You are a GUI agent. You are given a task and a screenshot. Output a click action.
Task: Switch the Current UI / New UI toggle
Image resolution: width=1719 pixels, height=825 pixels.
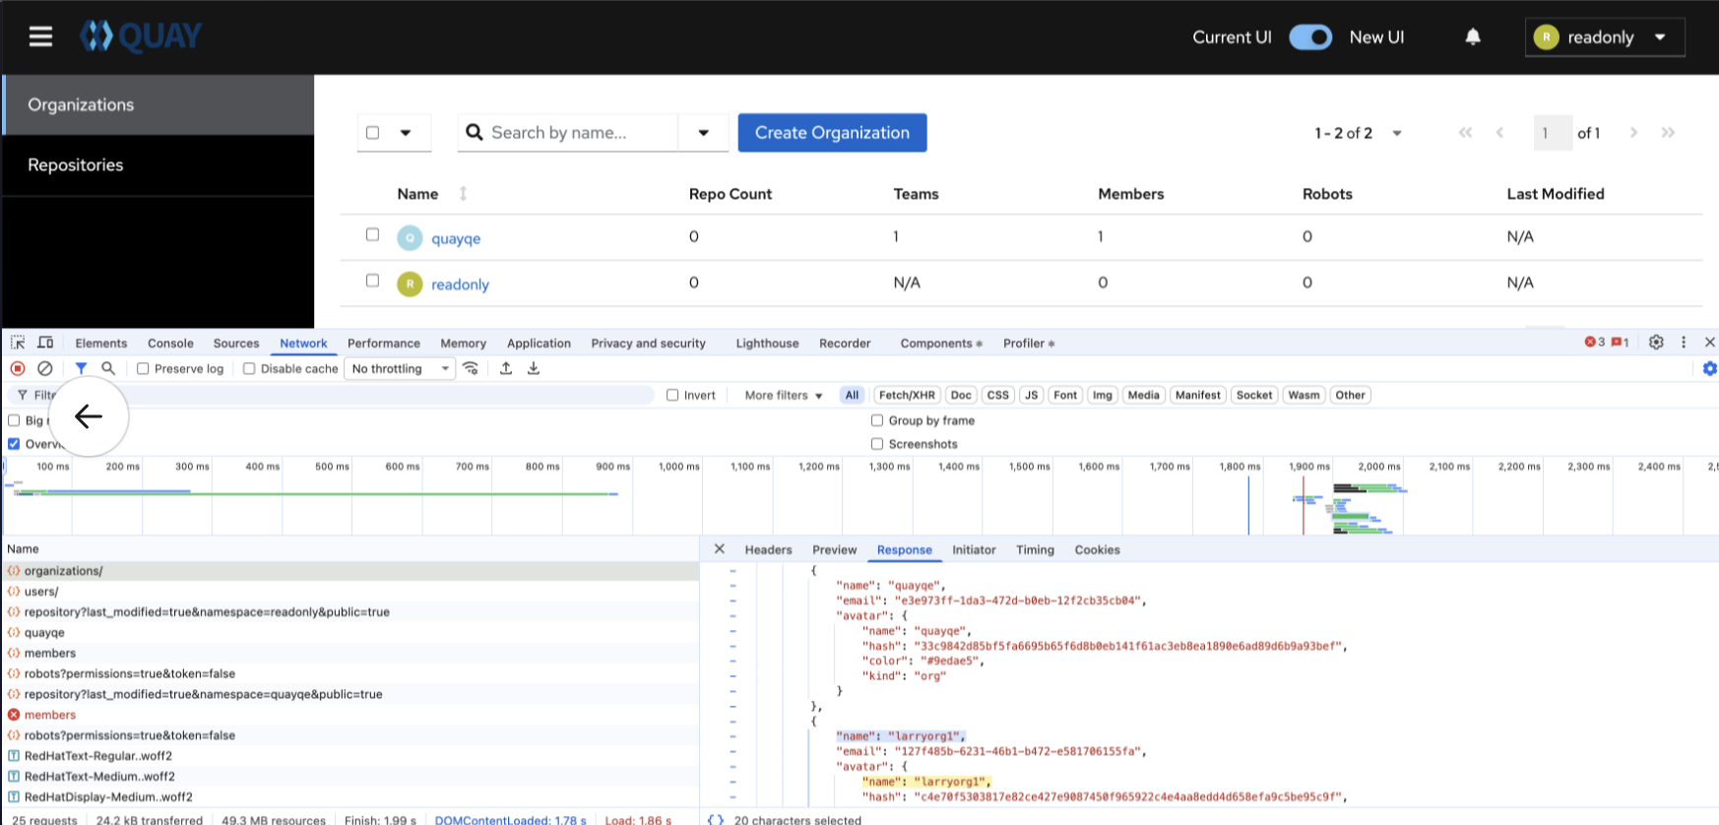tap(1309, 37)
